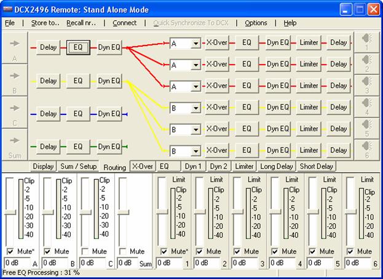Open source dropdown for output 6

[195, 151]
